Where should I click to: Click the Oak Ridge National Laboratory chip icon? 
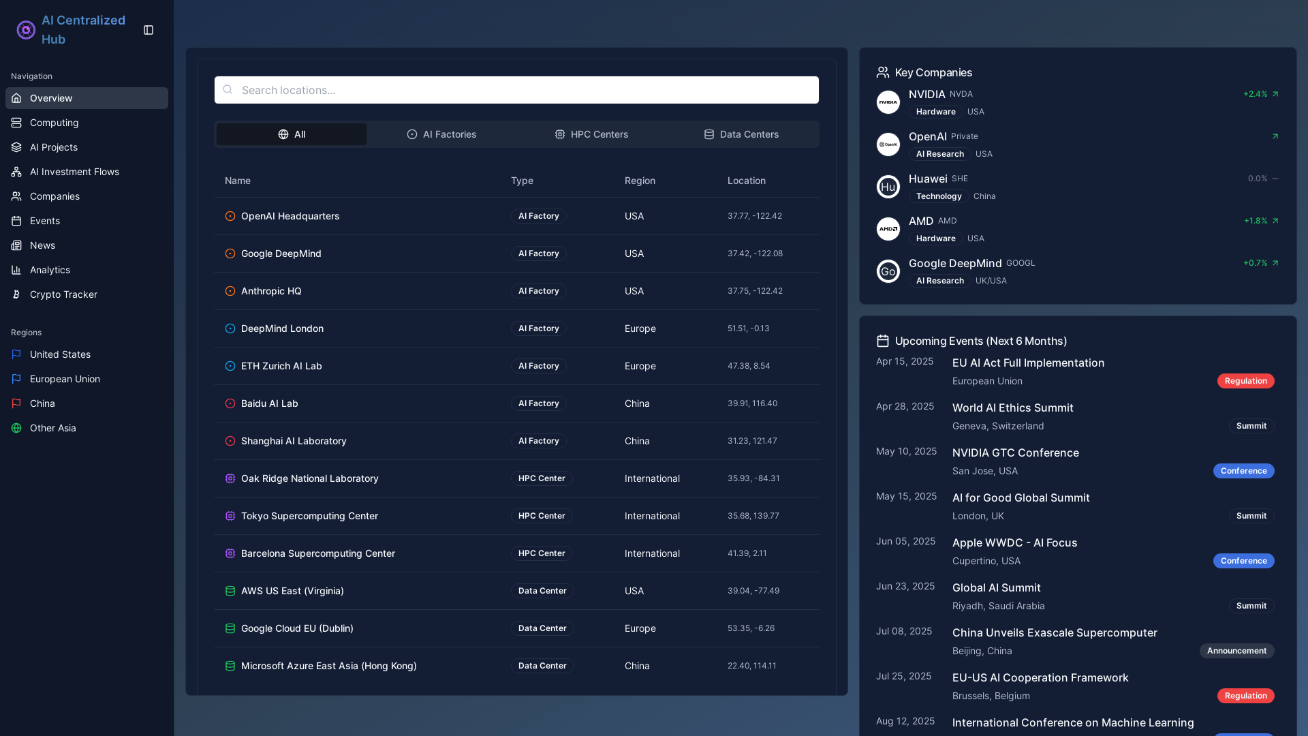(230, 478)
